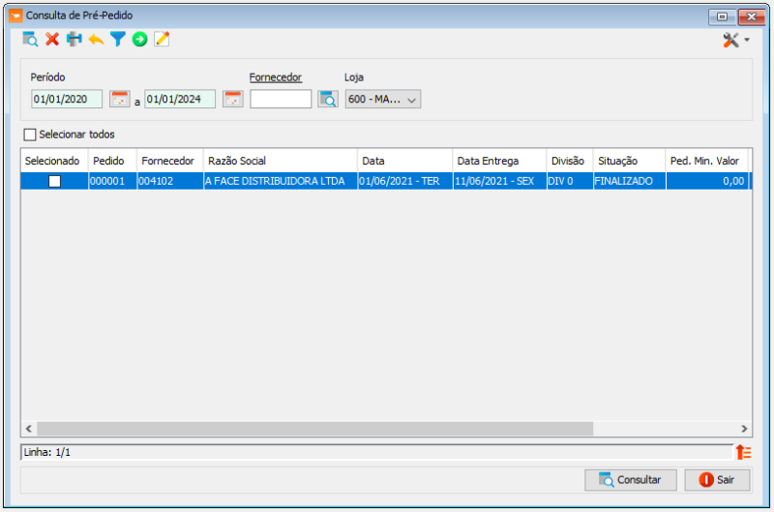This screenshot has height=512, width=774.
Task: Check the Selecionado box for pedido 000001
Action: pyautogui.click(x=55, y=181)
